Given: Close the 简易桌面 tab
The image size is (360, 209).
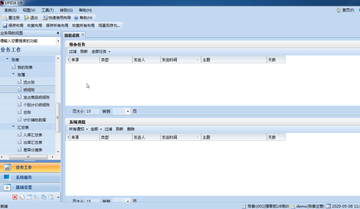Looking at the screenshot, I should (83, 35).
